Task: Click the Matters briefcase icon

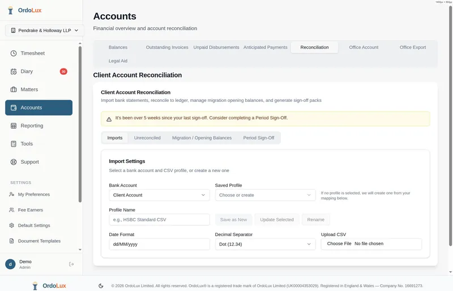Action: 14,89
